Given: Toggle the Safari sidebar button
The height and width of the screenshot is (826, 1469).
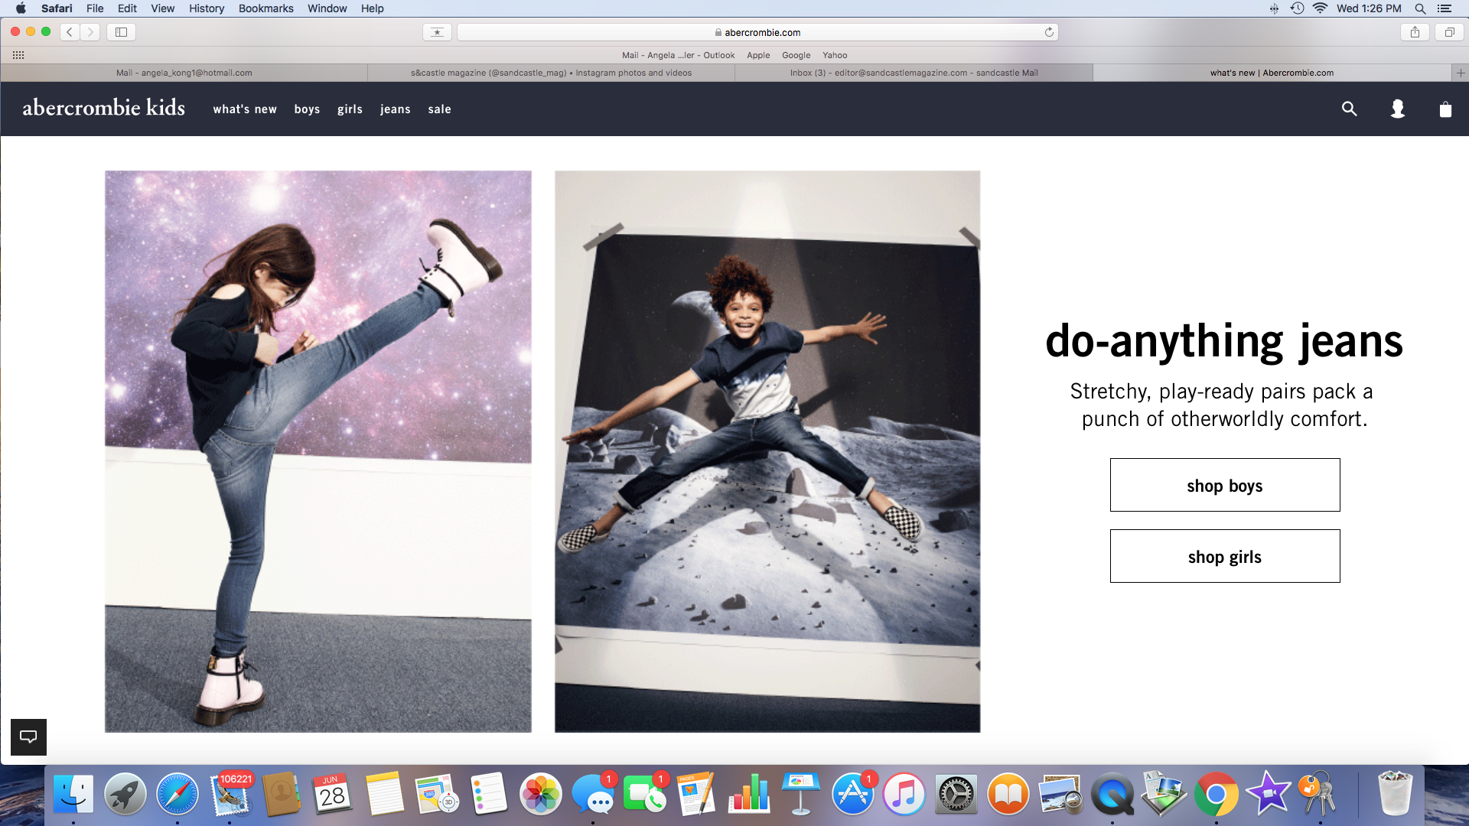Looking at the screenshot, I should coord(121,32).
